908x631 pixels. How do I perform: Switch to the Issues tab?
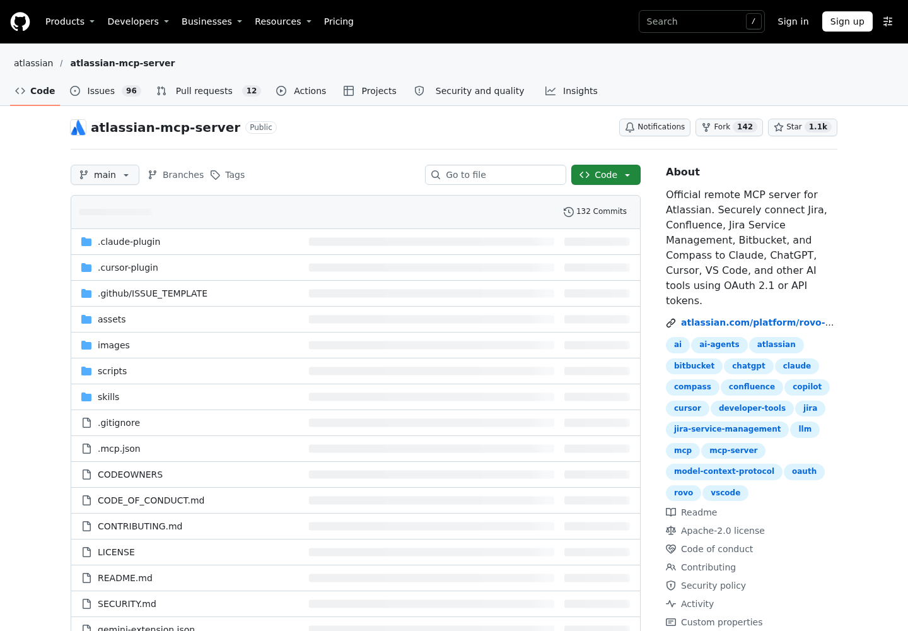[105, 91]
